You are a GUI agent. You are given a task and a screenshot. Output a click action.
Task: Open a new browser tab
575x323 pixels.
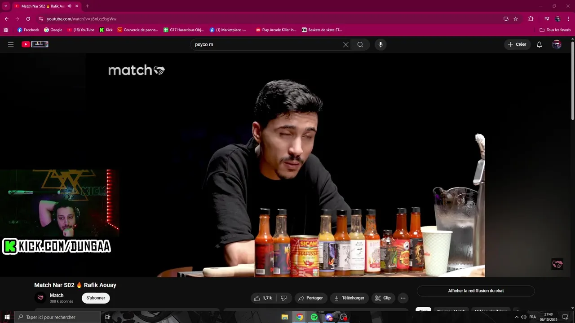coord(87,6)
